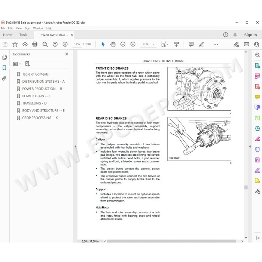Open the Organize Pages tool icon
This screenshot has width=262, height=262.
(258, 76)
